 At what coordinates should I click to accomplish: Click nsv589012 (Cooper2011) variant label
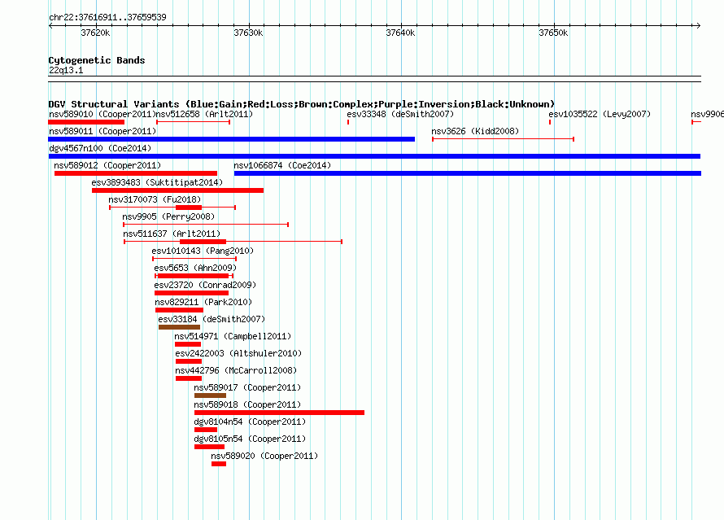pyautogui.click(x=107, y=165)
